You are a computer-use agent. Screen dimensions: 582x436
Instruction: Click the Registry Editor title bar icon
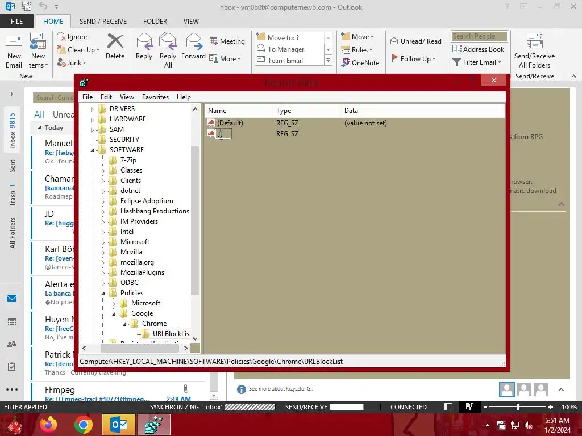pyautogui.click(x=84, y=82)
